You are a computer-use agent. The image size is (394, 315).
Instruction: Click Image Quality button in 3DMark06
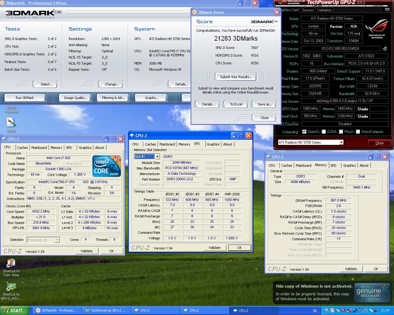coord(75,98)
